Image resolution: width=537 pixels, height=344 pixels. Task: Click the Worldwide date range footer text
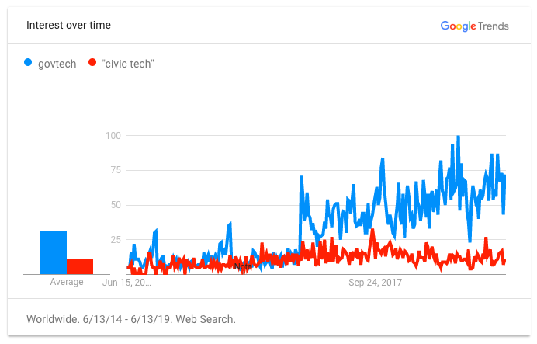(x=130, y=319)
